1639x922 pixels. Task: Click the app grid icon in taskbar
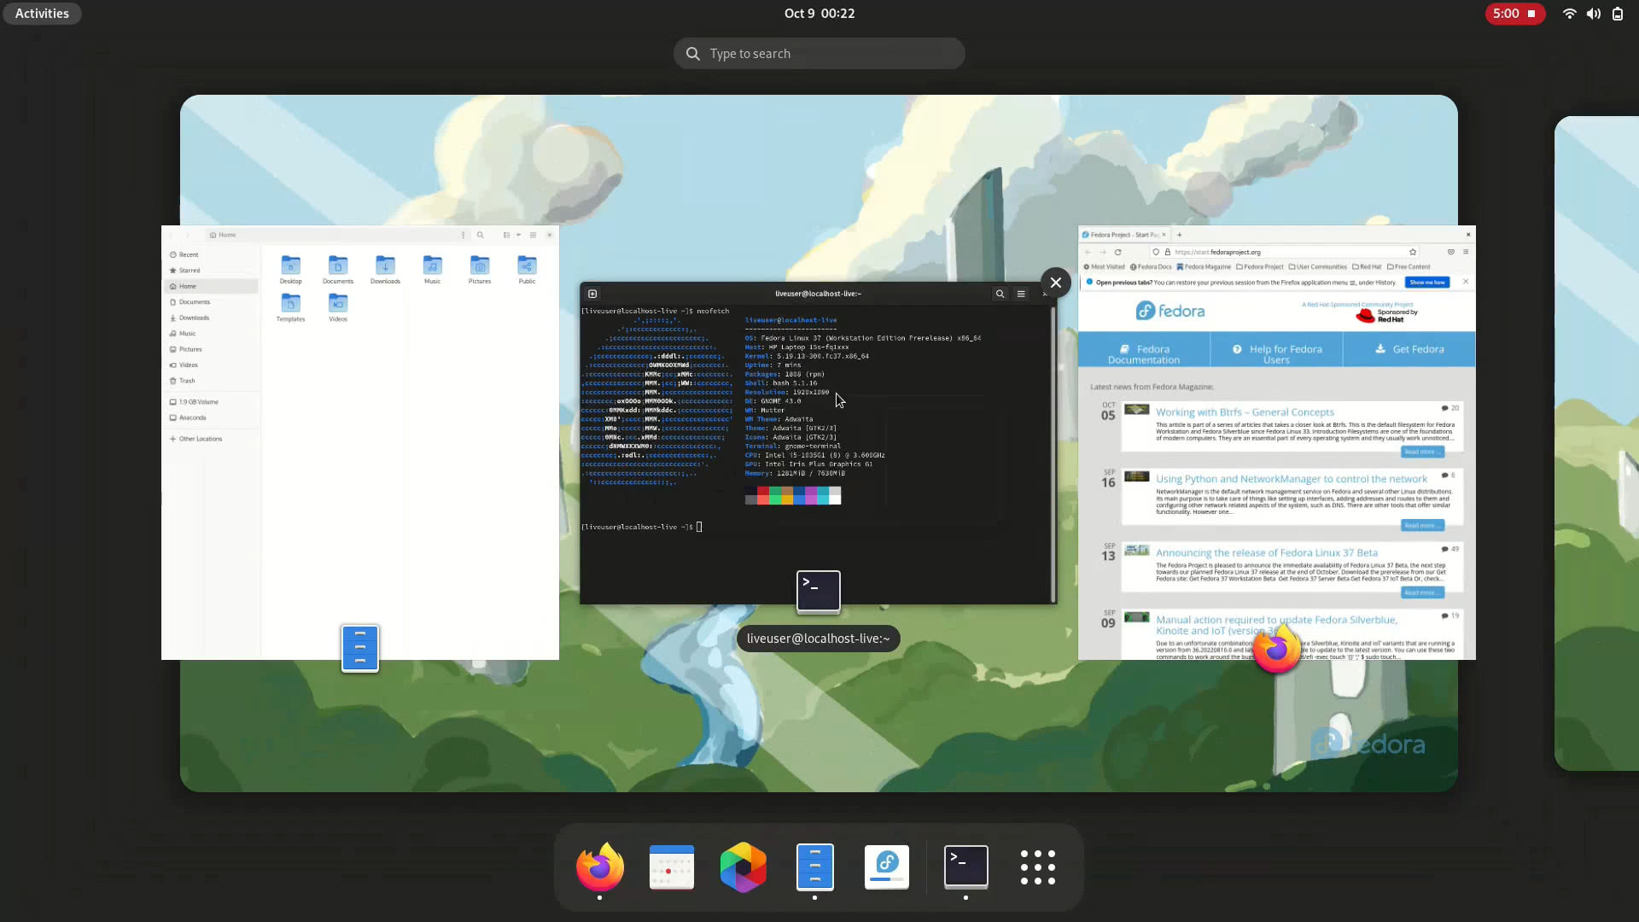coord(1037,866)
